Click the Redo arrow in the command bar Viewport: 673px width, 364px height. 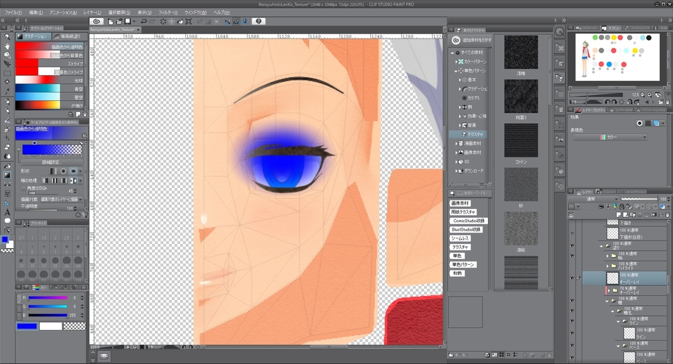tap(153, 21)
